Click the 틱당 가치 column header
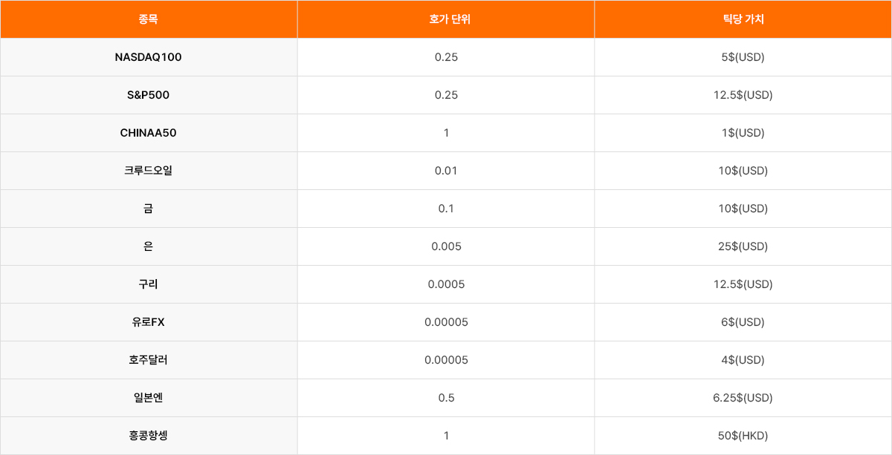This screenshot has height=455, width=892. [743, 19]
